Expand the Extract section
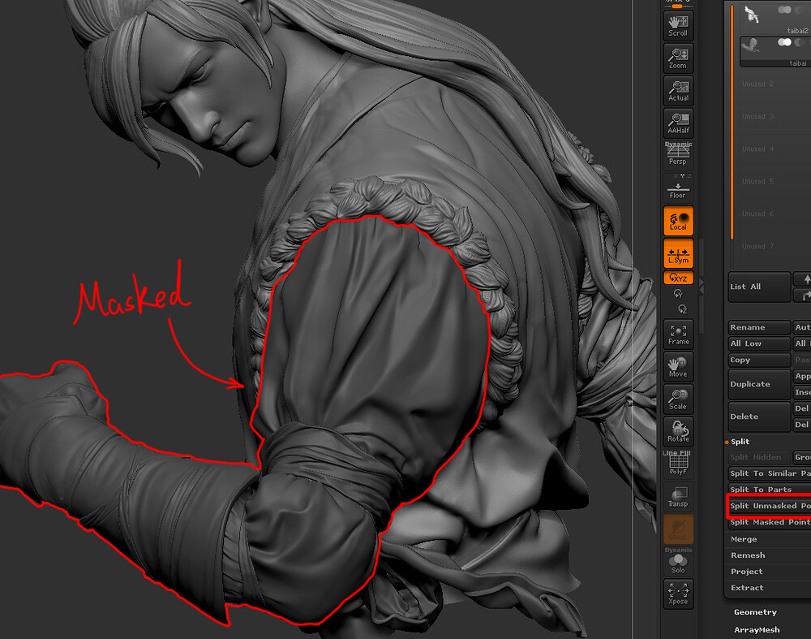811x639 pixels. click(747, 588)
